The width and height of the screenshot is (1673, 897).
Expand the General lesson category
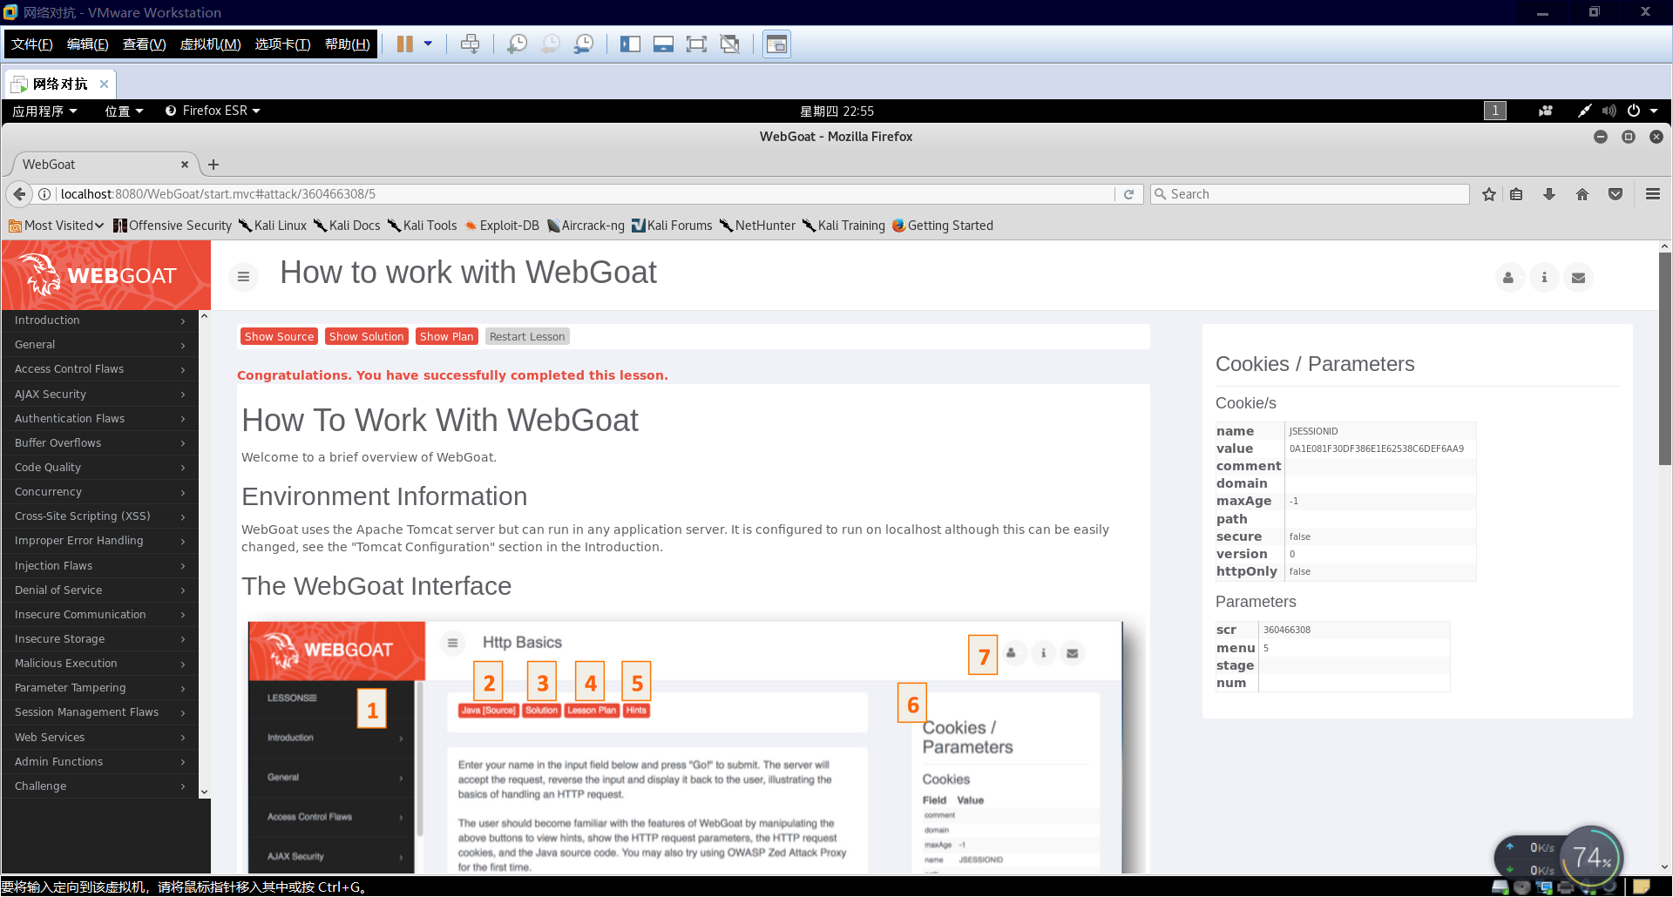pos(100,345)
